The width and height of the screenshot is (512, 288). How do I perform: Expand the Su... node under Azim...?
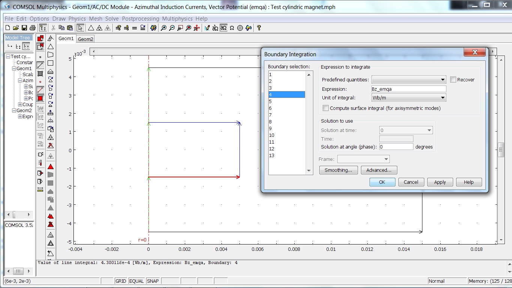tap(26, 87)
